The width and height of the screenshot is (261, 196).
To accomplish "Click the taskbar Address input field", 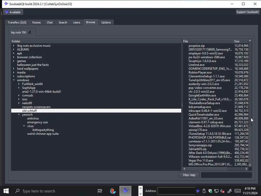I will [176, 191].
